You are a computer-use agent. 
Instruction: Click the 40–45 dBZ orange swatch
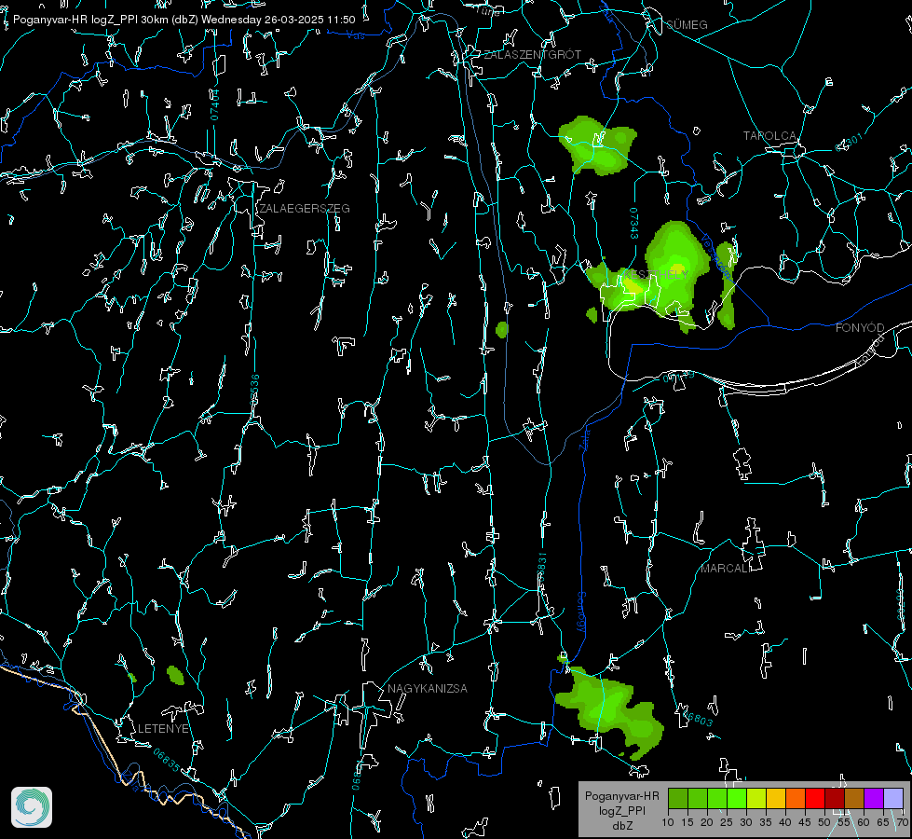tap(796, 798)
